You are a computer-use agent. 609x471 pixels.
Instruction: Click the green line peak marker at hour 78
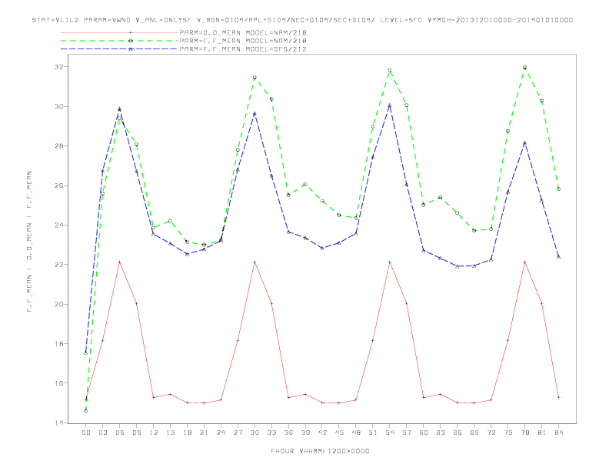click(524, 68)
